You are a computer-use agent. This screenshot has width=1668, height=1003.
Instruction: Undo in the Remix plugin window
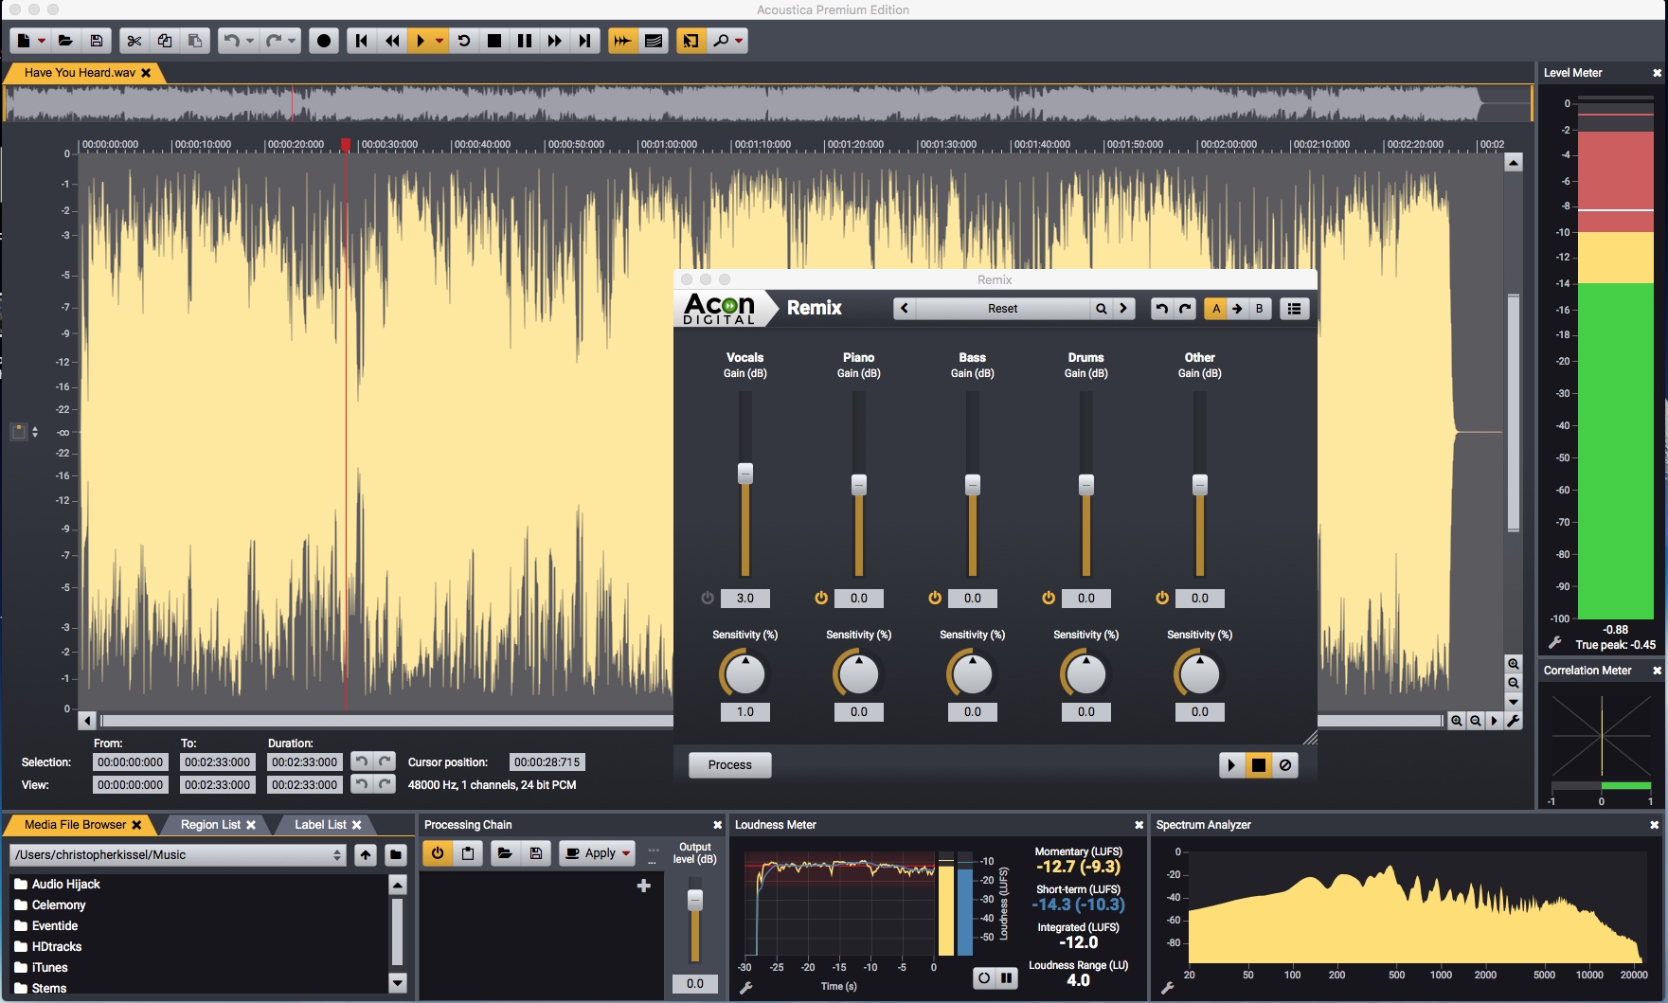(x=1162, y=309)
